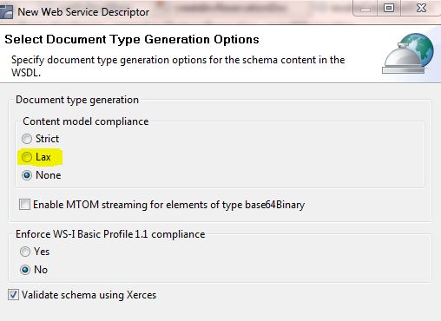
Task: Click the Web Service Descriptor title bar icon
Action: tap(6, 12)
